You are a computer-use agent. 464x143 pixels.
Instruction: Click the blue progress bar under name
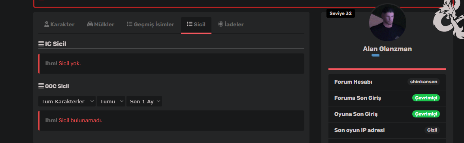[375, 55]
